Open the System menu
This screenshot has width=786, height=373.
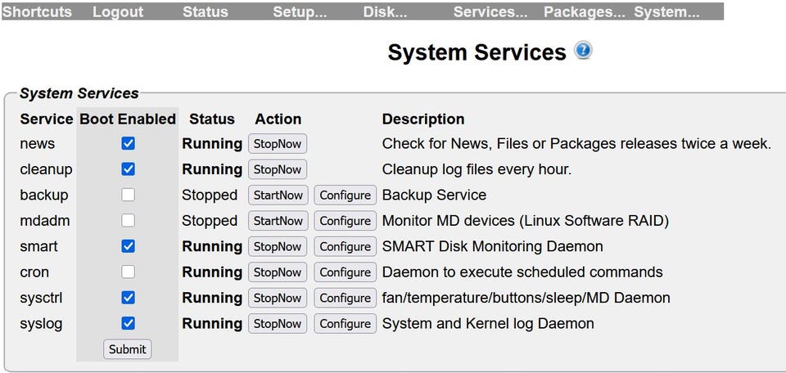click(x=666, y=12)
